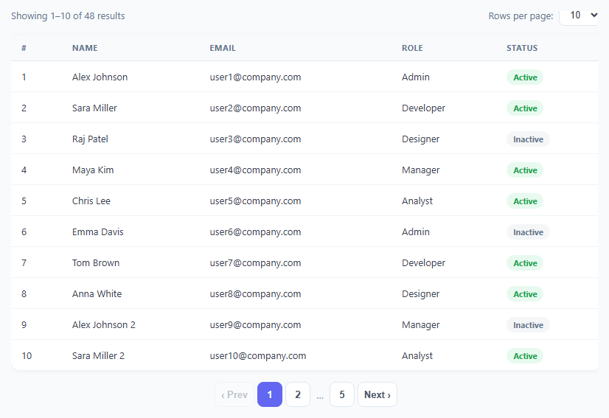Click the Developer role in Tom Brown's row
Viewport: 609px width, 418px height.
[423, 263]
